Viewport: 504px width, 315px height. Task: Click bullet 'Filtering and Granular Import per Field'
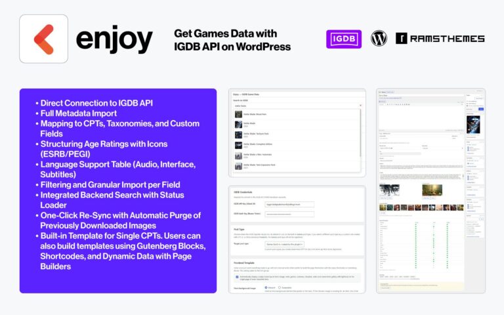(110, 185)
